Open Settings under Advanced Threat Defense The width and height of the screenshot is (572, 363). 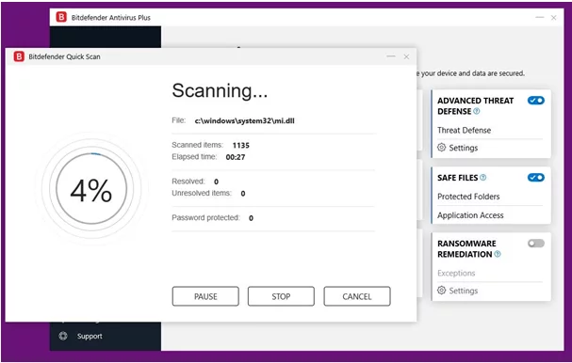tap(464, 148)
